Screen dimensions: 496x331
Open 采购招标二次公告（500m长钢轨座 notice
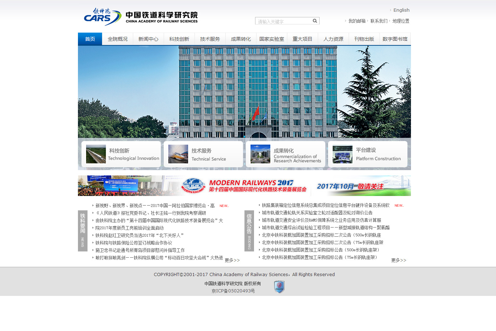[321, 235]
